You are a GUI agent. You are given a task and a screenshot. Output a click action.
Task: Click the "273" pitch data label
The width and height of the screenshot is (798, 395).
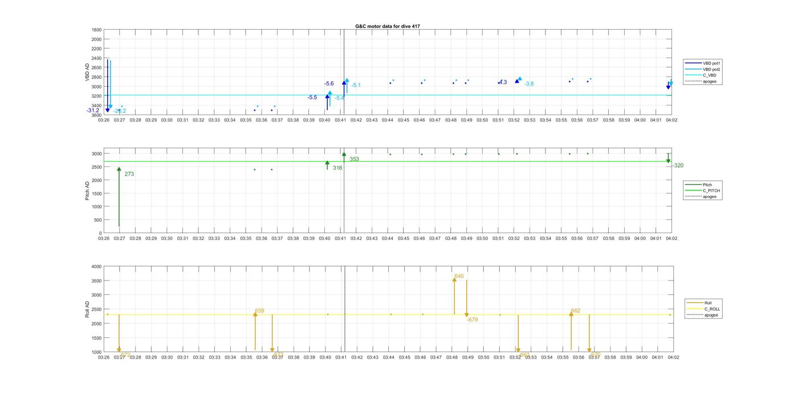129,174
